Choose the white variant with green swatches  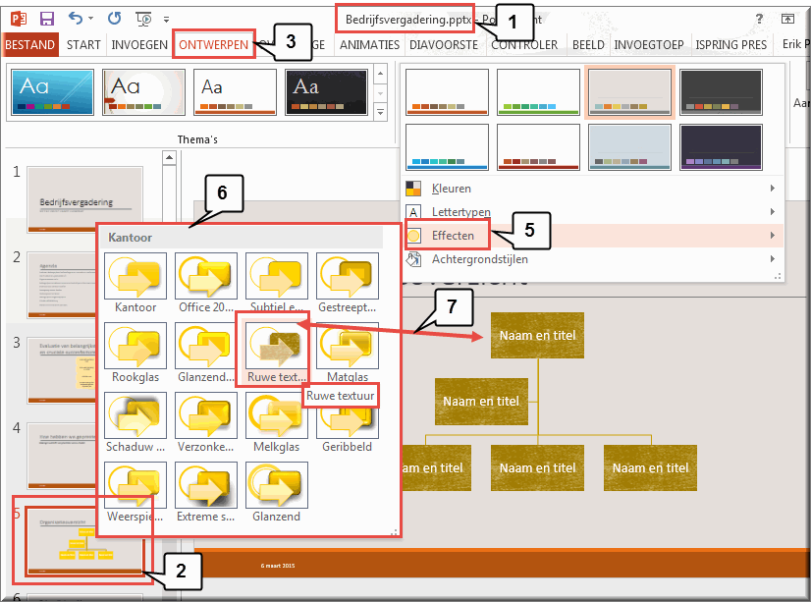538,92
